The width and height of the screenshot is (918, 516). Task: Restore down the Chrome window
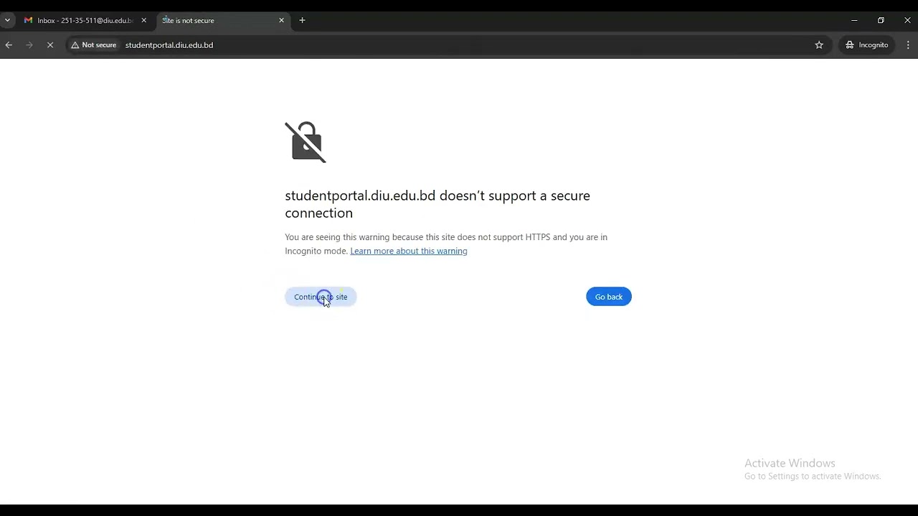click(x=881, y=21)
